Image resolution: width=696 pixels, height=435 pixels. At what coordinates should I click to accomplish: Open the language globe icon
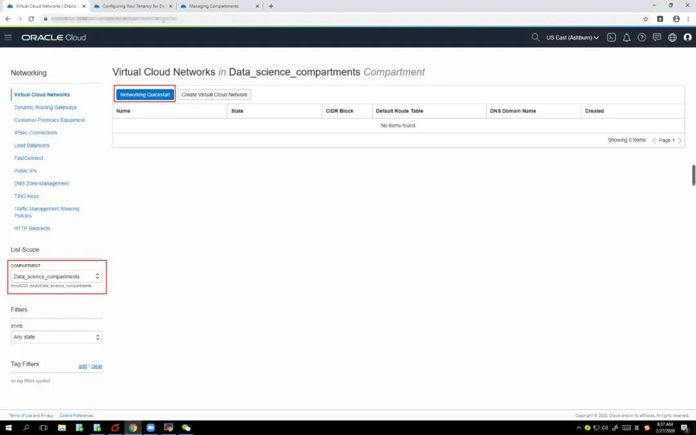pyautogui.click(x=672, y=37)
